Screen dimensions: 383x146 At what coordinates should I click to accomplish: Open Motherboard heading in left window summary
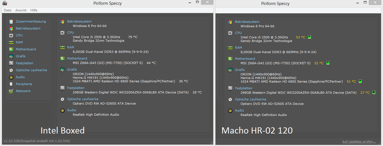[77, 58]
